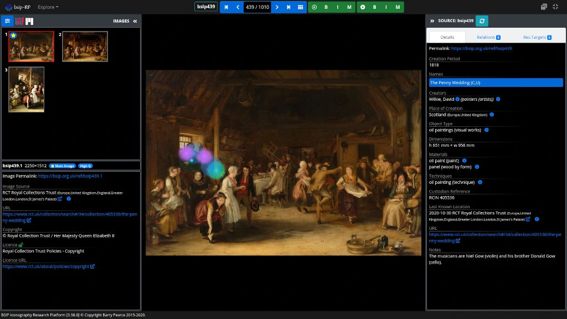567x319 pixels.
Task: Toggle I in the solid disc group
Action: (386, 7)
